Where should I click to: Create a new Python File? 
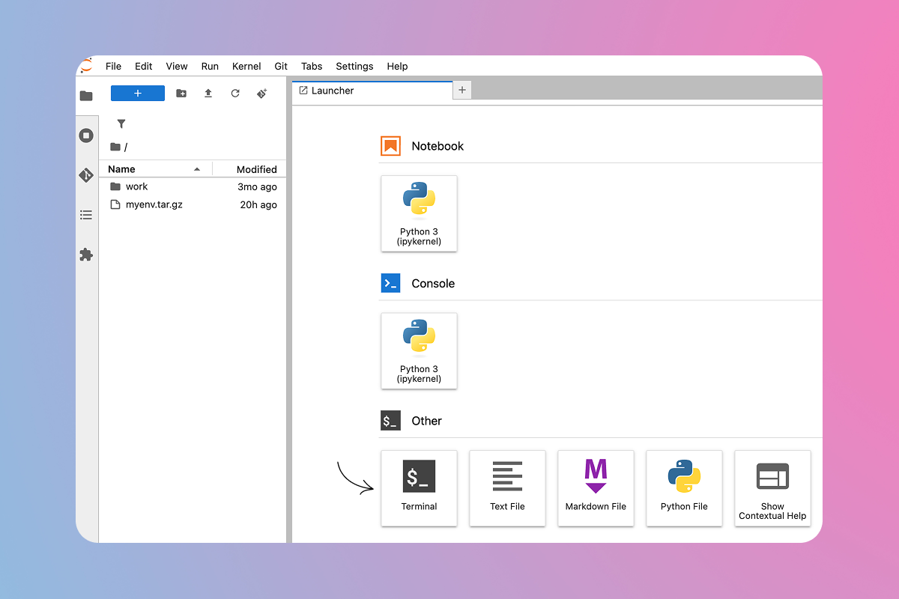pos(684,487)
